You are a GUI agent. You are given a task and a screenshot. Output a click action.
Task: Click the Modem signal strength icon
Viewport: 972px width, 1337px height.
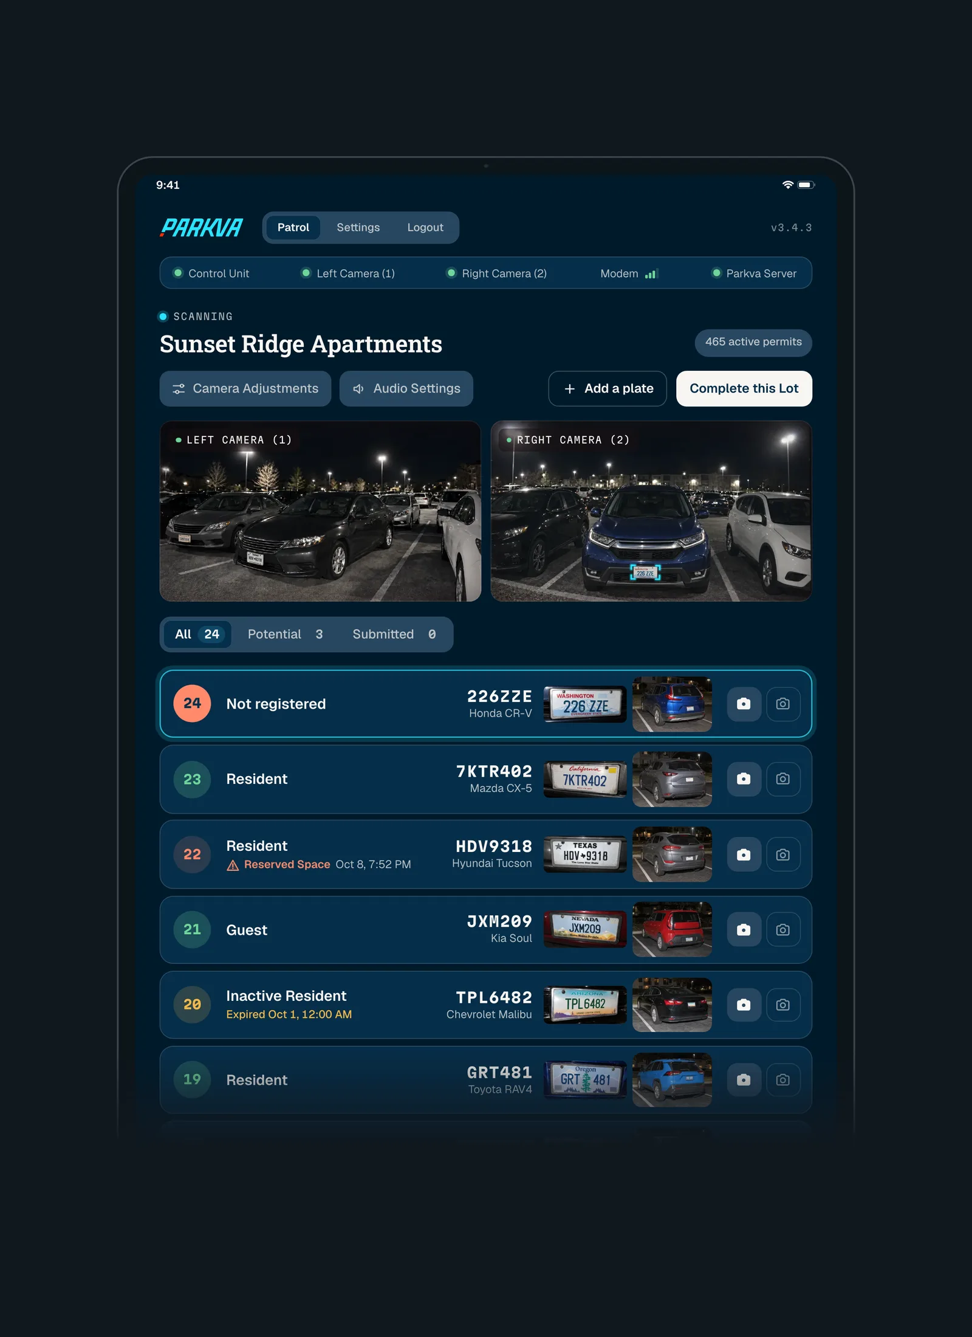coord(651,274)
